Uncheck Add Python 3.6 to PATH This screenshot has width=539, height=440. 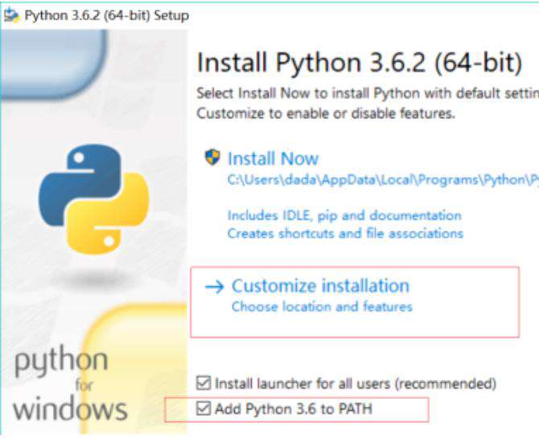tap(204, 409)
